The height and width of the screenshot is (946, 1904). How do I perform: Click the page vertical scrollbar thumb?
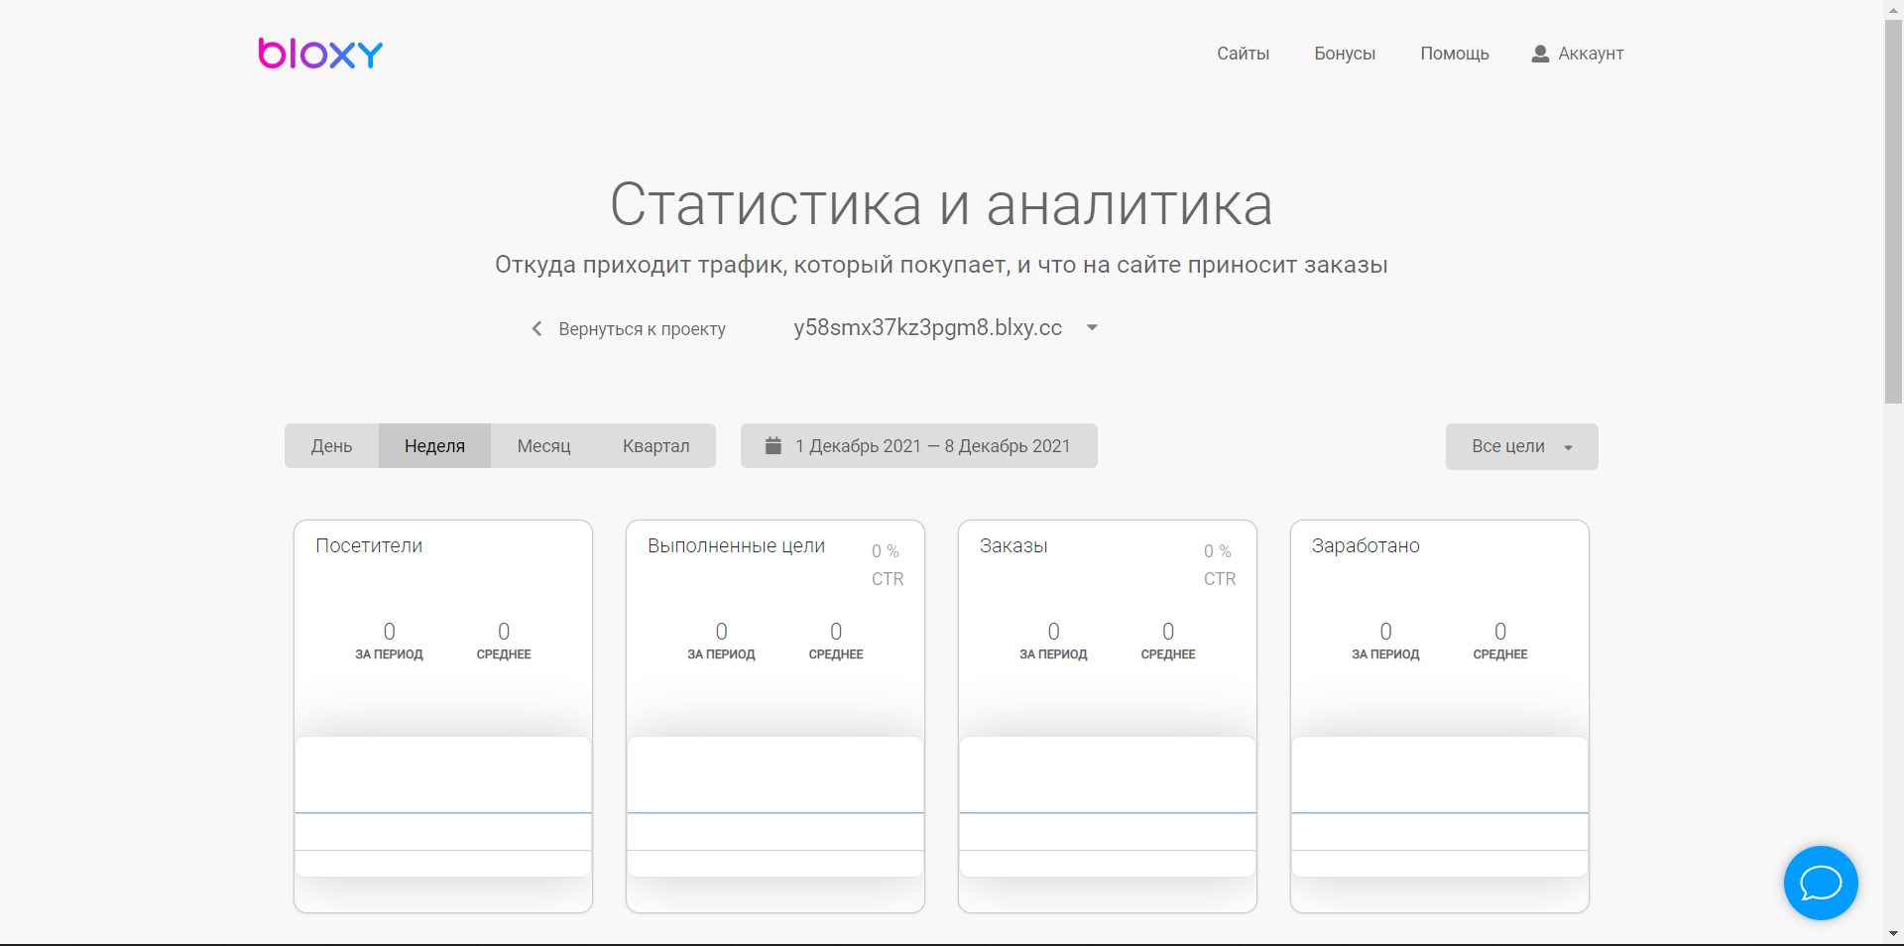point(1894,210)
